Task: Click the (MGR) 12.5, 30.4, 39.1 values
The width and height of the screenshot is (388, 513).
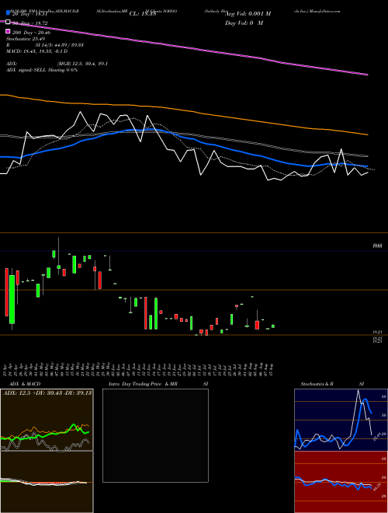Action: 82,64
